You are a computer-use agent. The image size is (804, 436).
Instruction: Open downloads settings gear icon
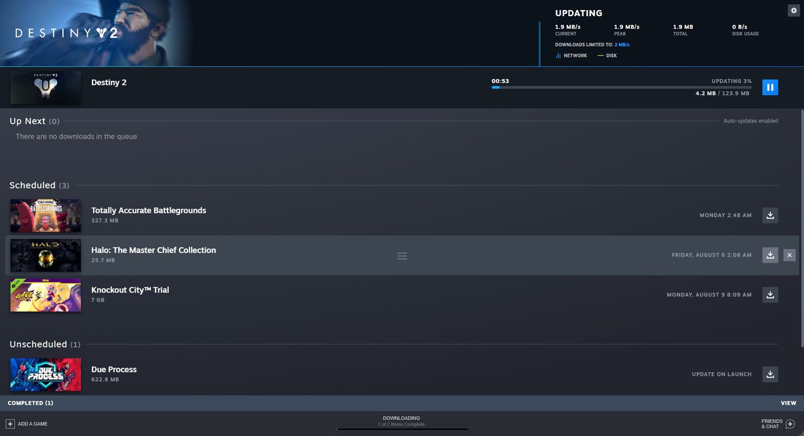point(793,10)
